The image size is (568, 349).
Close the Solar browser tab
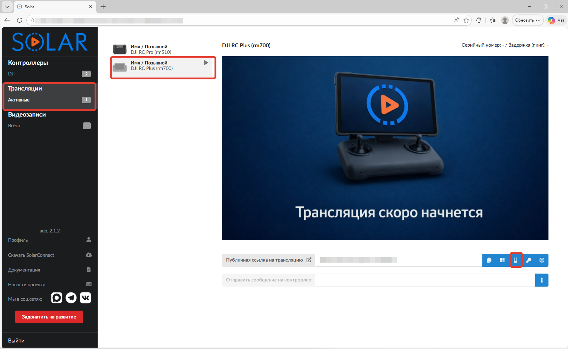pyautogui.click(x=91, y=7)
